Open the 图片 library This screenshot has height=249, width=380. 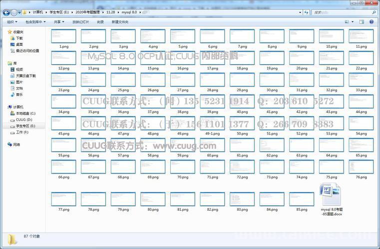tap(16, 82)
